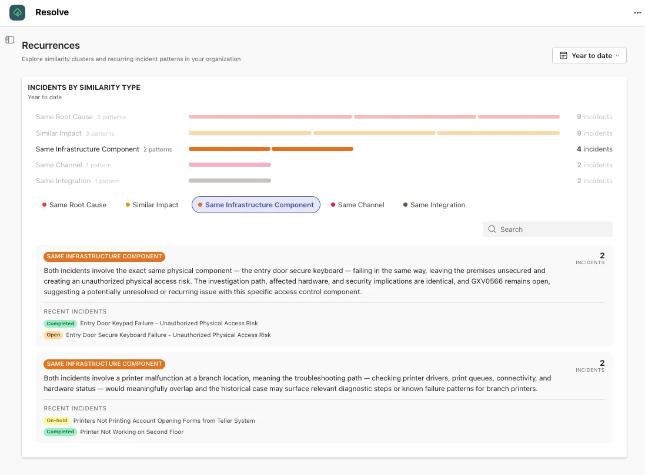Select the Same Channel filter chip

pyautogui.click(x=357, y=205)
